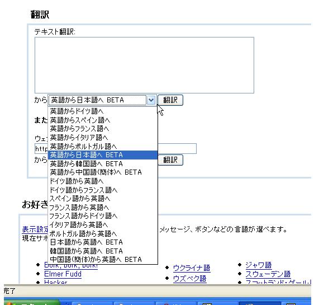
Task: Click the 翻訳 button beside text dropdown
Action: pyautogui.click(x=170, y=100)
